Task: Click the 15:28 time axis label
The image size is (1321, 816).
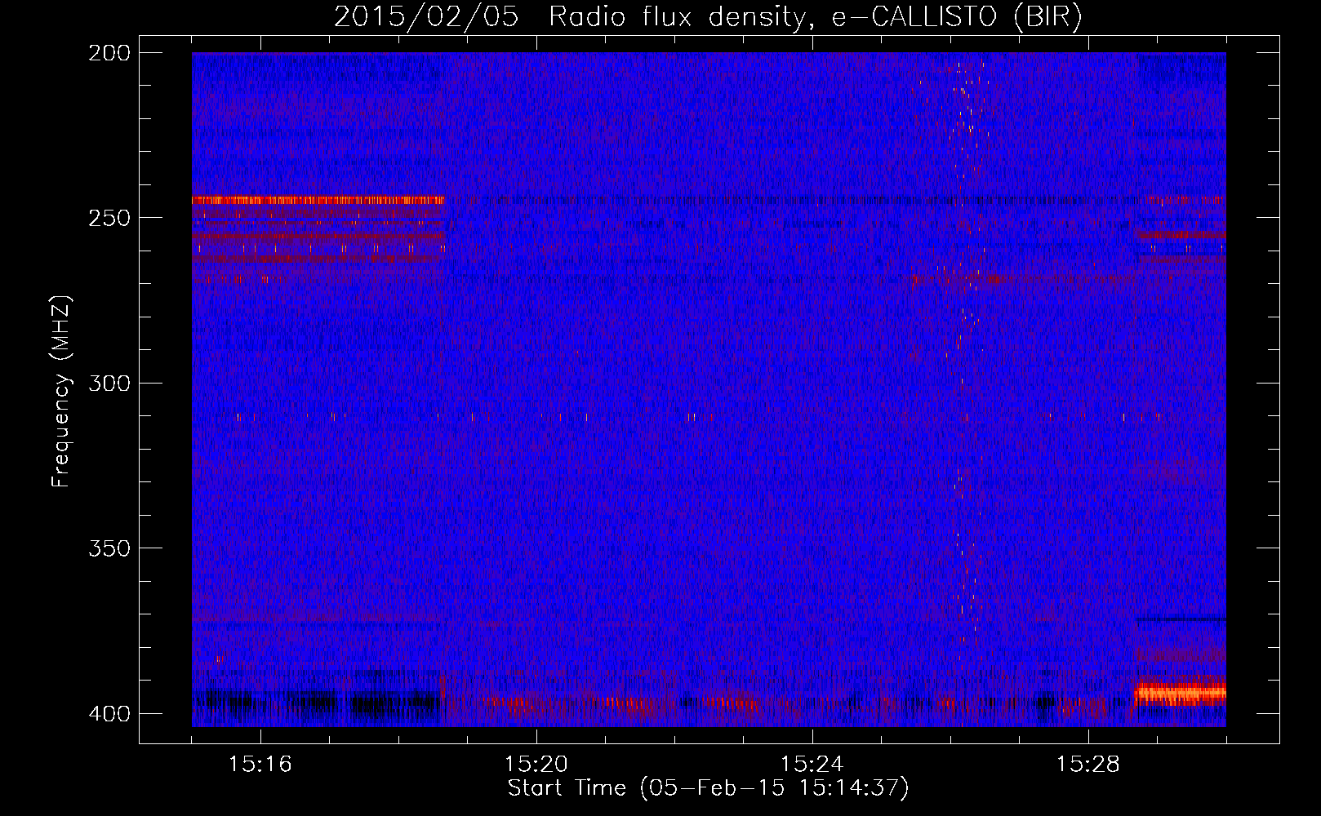Action: (x=1087, y=765)
